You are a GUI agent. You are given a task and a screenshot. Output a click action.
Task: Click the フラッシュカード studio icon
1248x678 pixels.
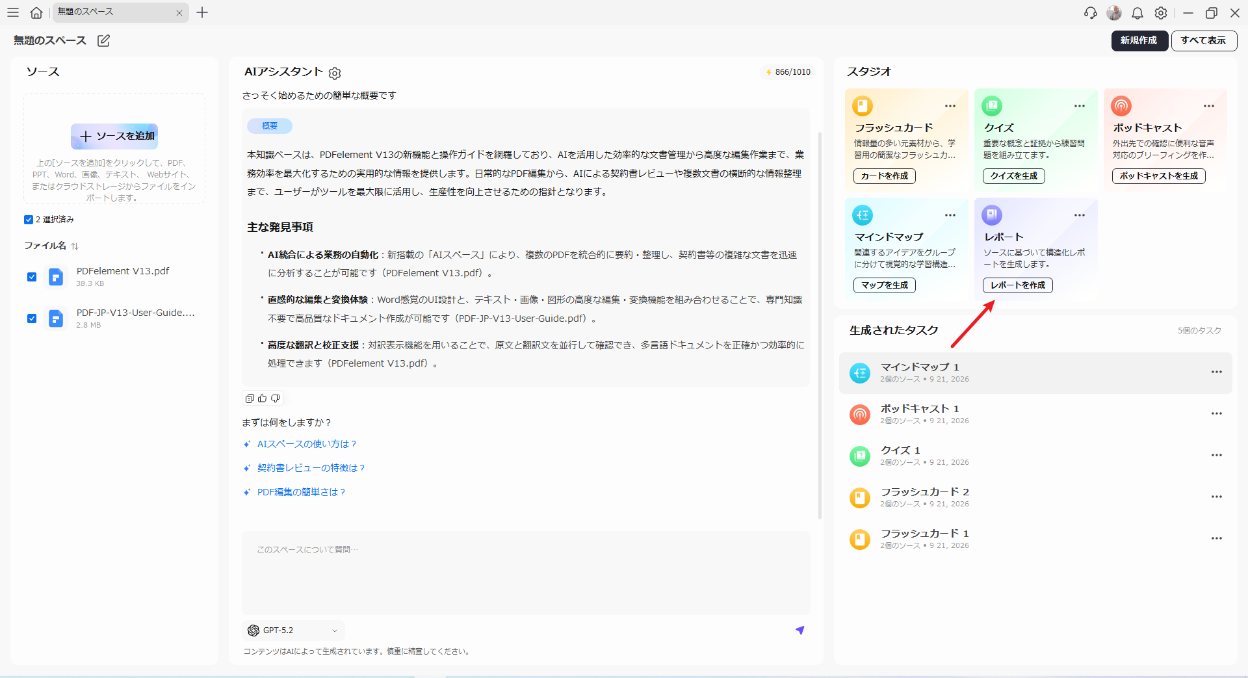coord(863,106)
